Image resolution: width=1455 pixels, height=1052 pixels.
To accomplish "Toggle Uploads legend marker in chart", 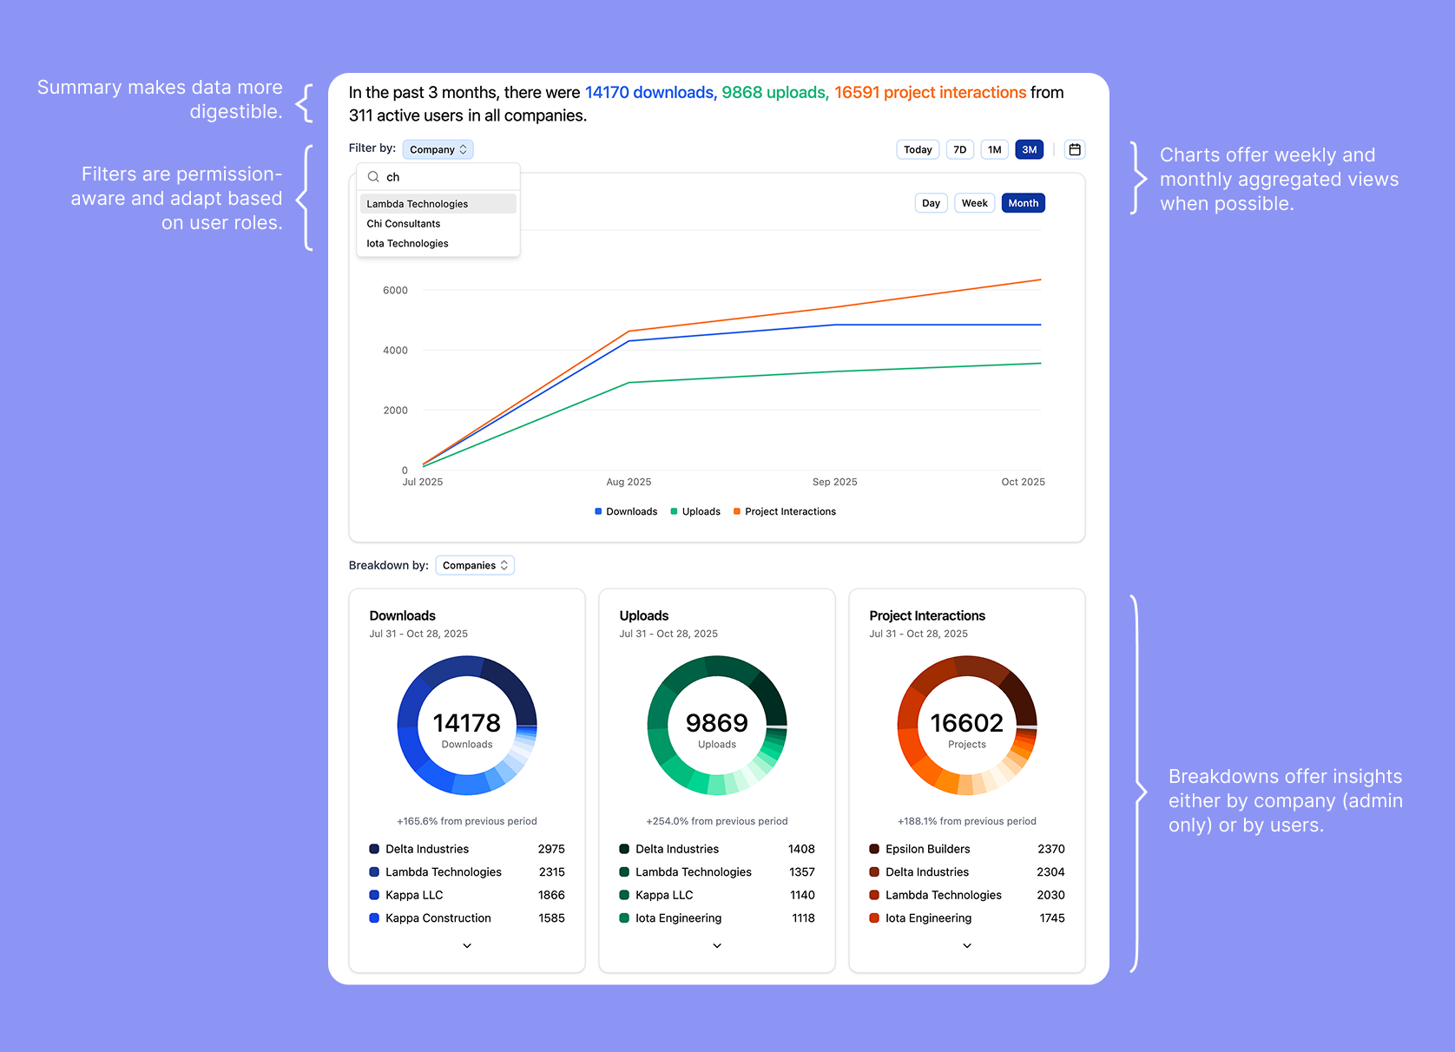I will [675, 511].
